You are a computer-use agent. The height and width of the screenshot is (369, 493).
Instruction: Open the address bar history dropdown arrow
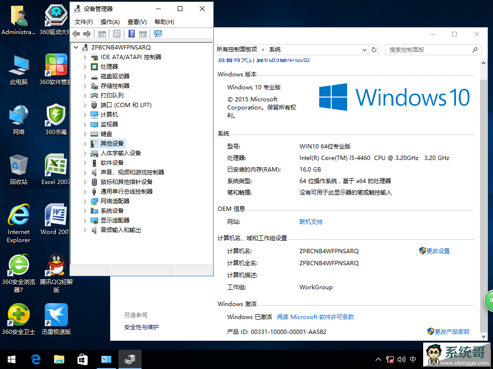pyautogui.click(x=364, y=49)
